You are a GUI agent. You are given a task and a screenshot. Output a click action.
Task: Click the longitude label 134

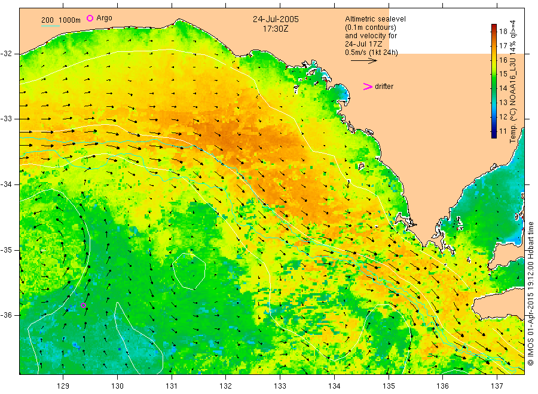pyautogui.click(x=334, y=386)
